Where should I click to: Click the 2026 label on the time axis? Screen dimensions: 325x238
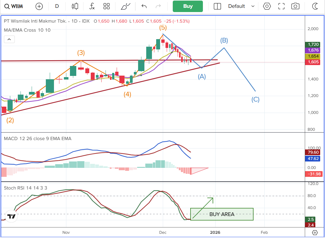pos(215,232)
